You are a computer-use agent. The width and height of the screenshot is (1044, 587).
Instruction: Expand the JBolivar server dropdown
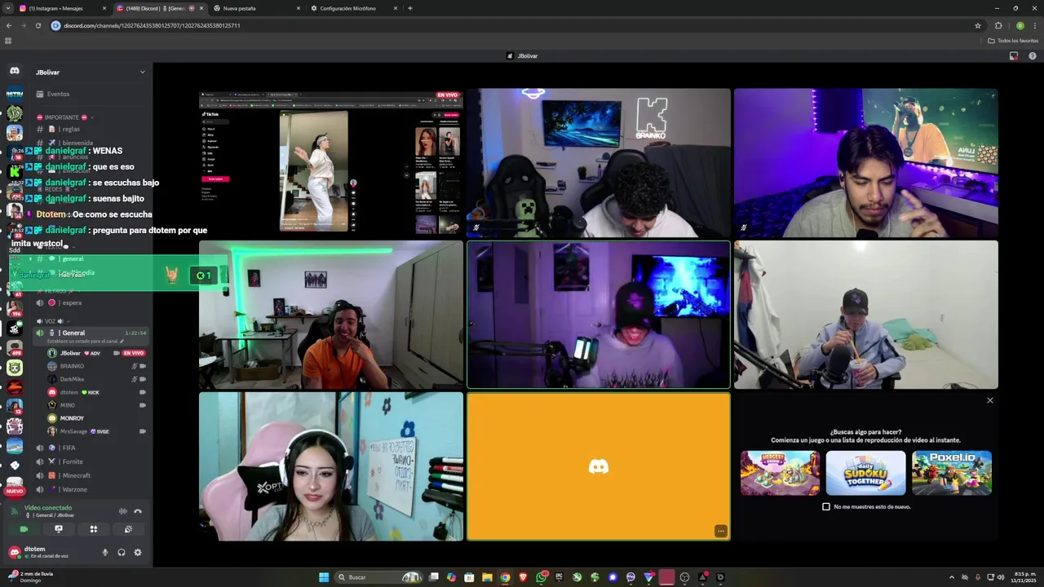(x=142, y=72)
